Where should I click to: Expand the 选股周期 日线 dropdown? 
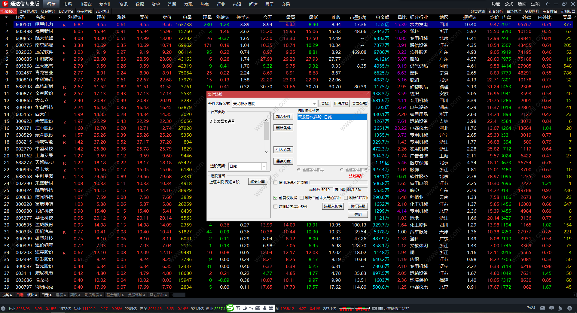(x=264, y=166)
